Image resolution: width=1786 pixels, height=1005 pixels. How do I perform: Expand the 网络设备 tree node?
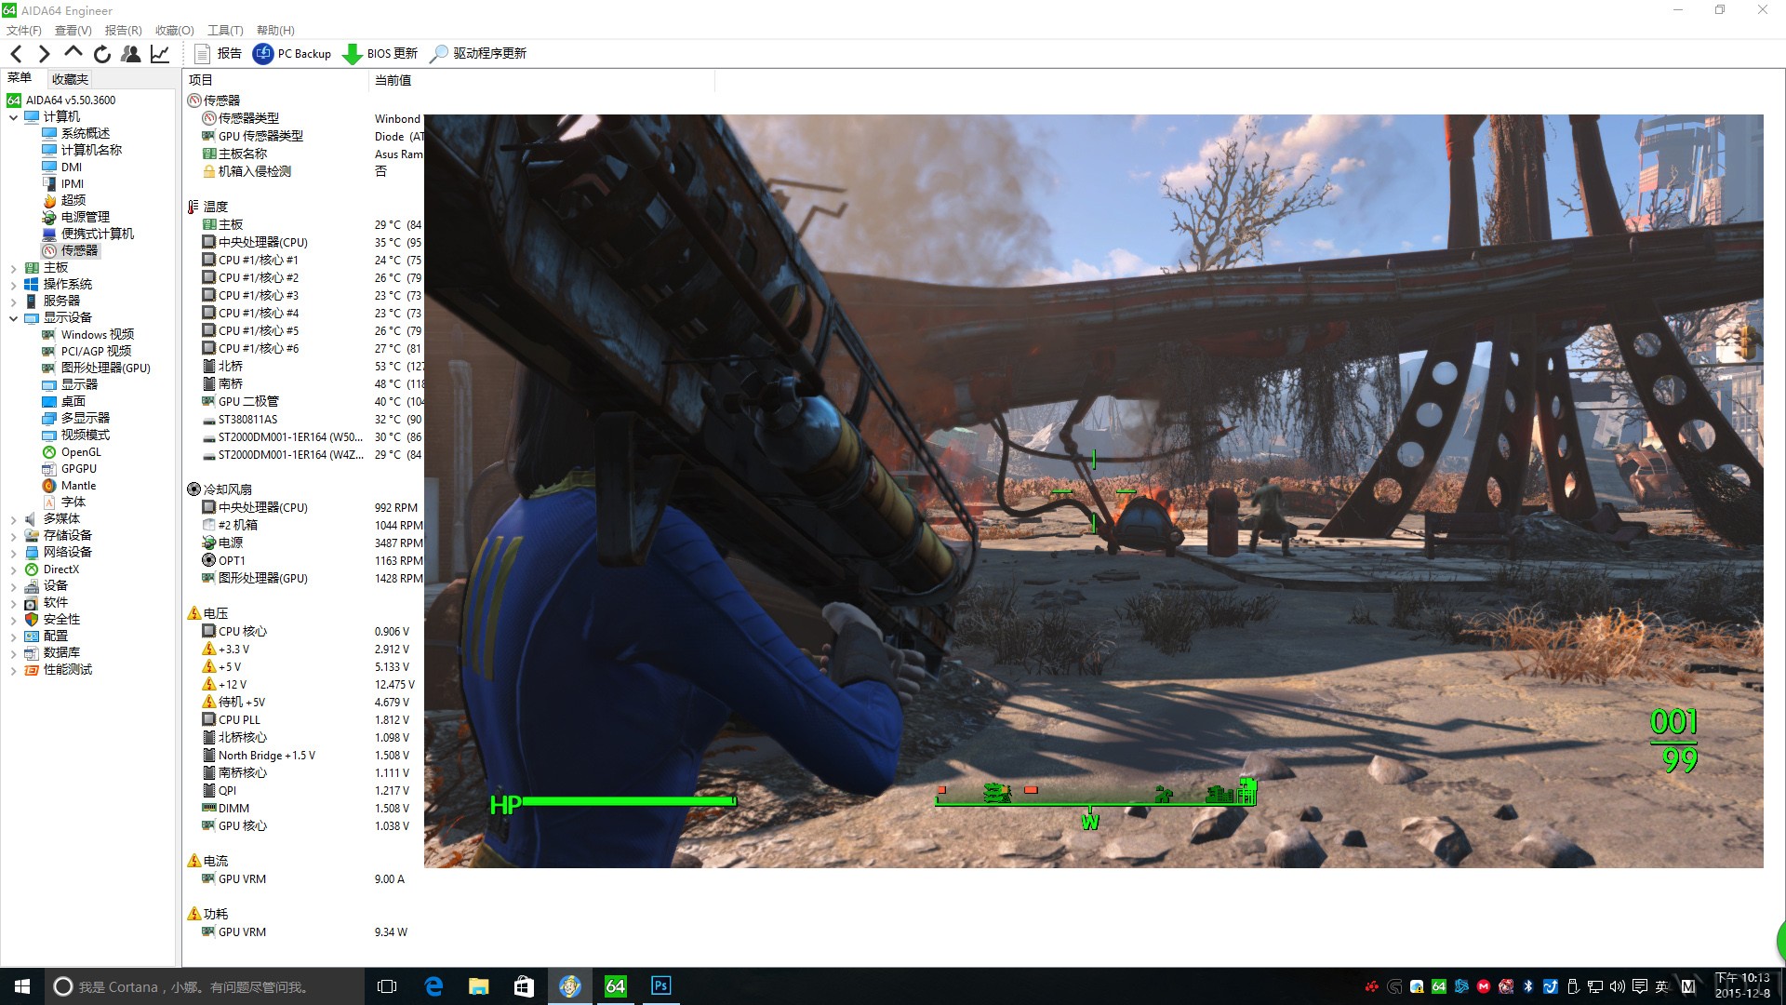pyautogui.click(x=13, y=553)
